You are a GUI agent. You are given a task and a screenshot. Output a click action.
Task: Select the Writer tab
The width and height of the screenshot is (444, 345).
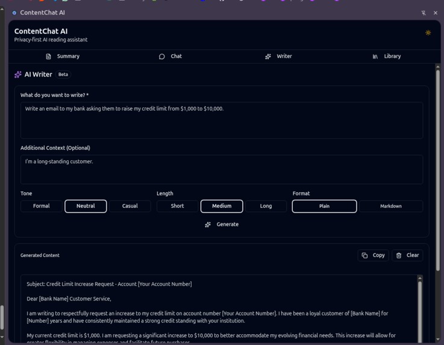pyautogui.click(x=278, y=57)
